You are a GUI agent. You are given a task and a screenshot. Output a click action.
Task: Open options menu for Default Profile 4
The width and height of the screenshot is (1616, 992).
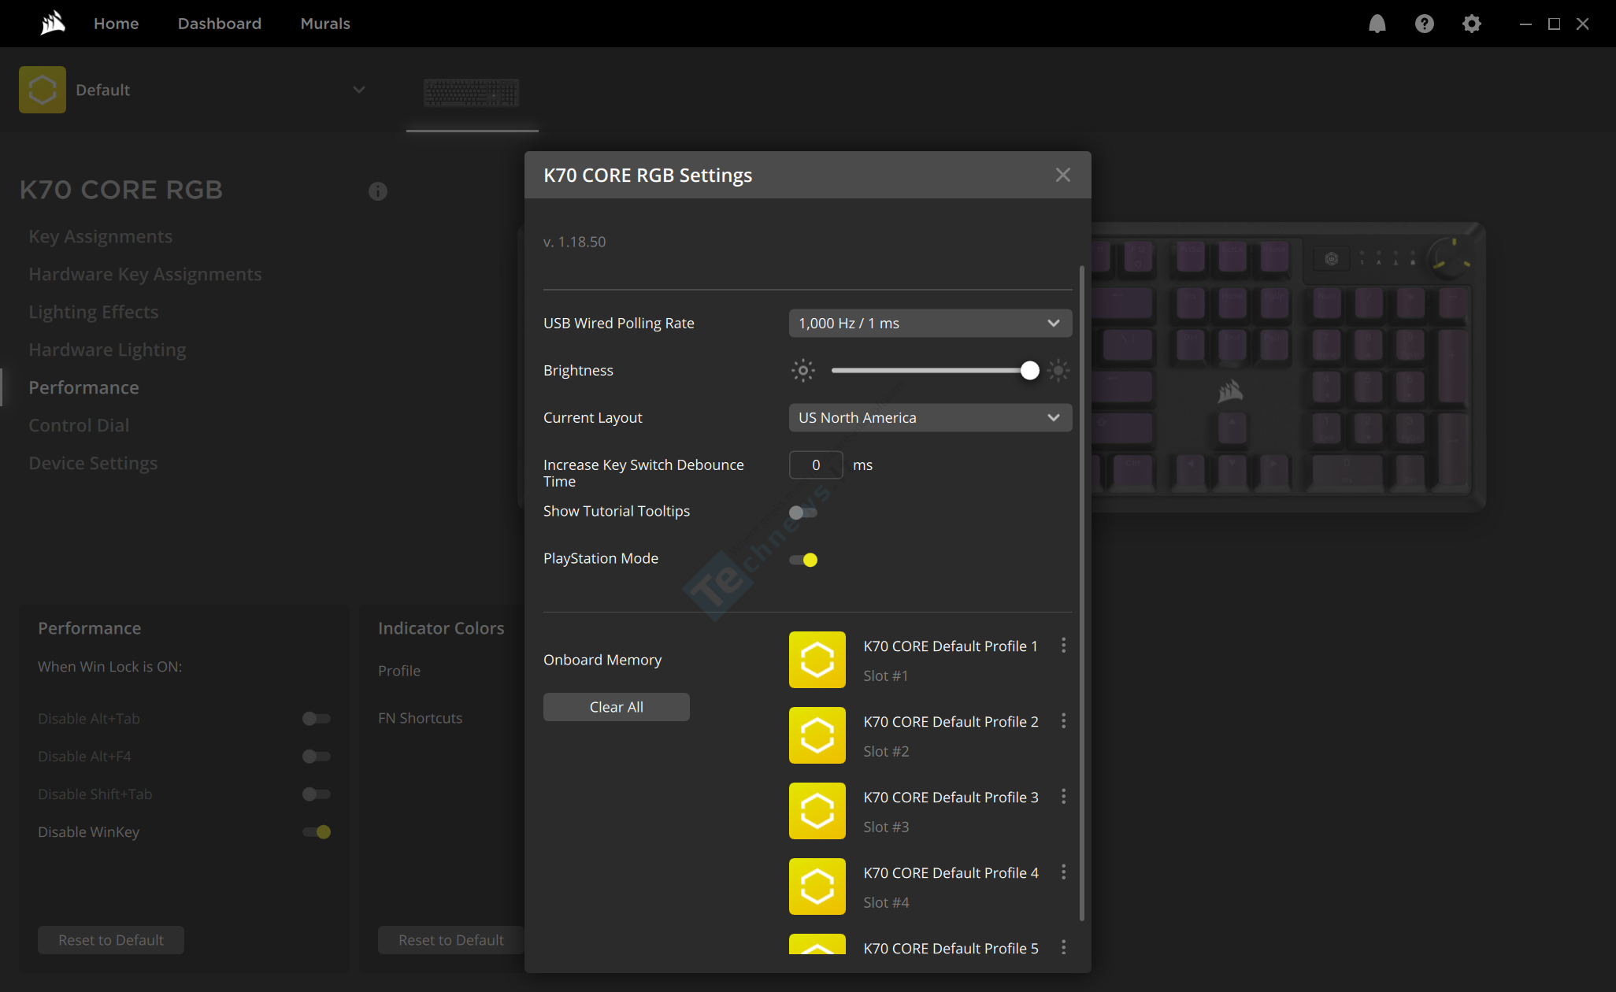(x=1064, y=872)
